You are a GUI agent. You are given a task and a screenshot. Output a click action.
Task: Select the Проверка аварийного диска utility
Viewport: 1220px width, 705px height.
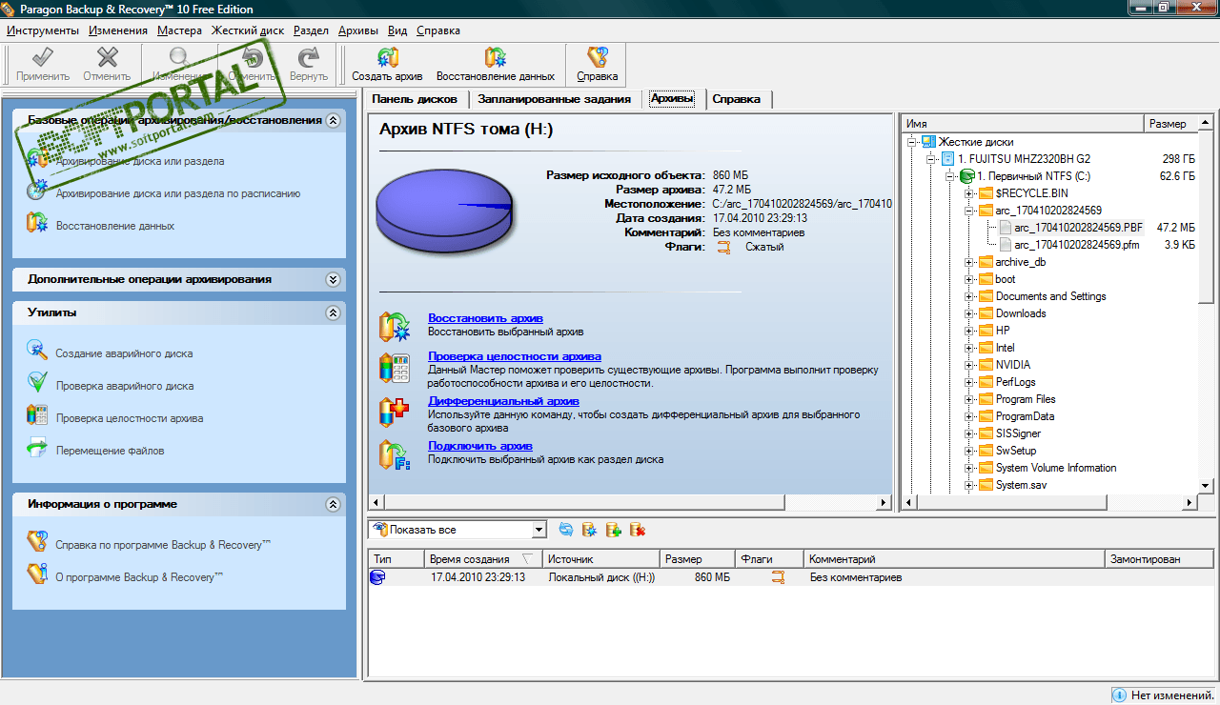tap(124, 386)
